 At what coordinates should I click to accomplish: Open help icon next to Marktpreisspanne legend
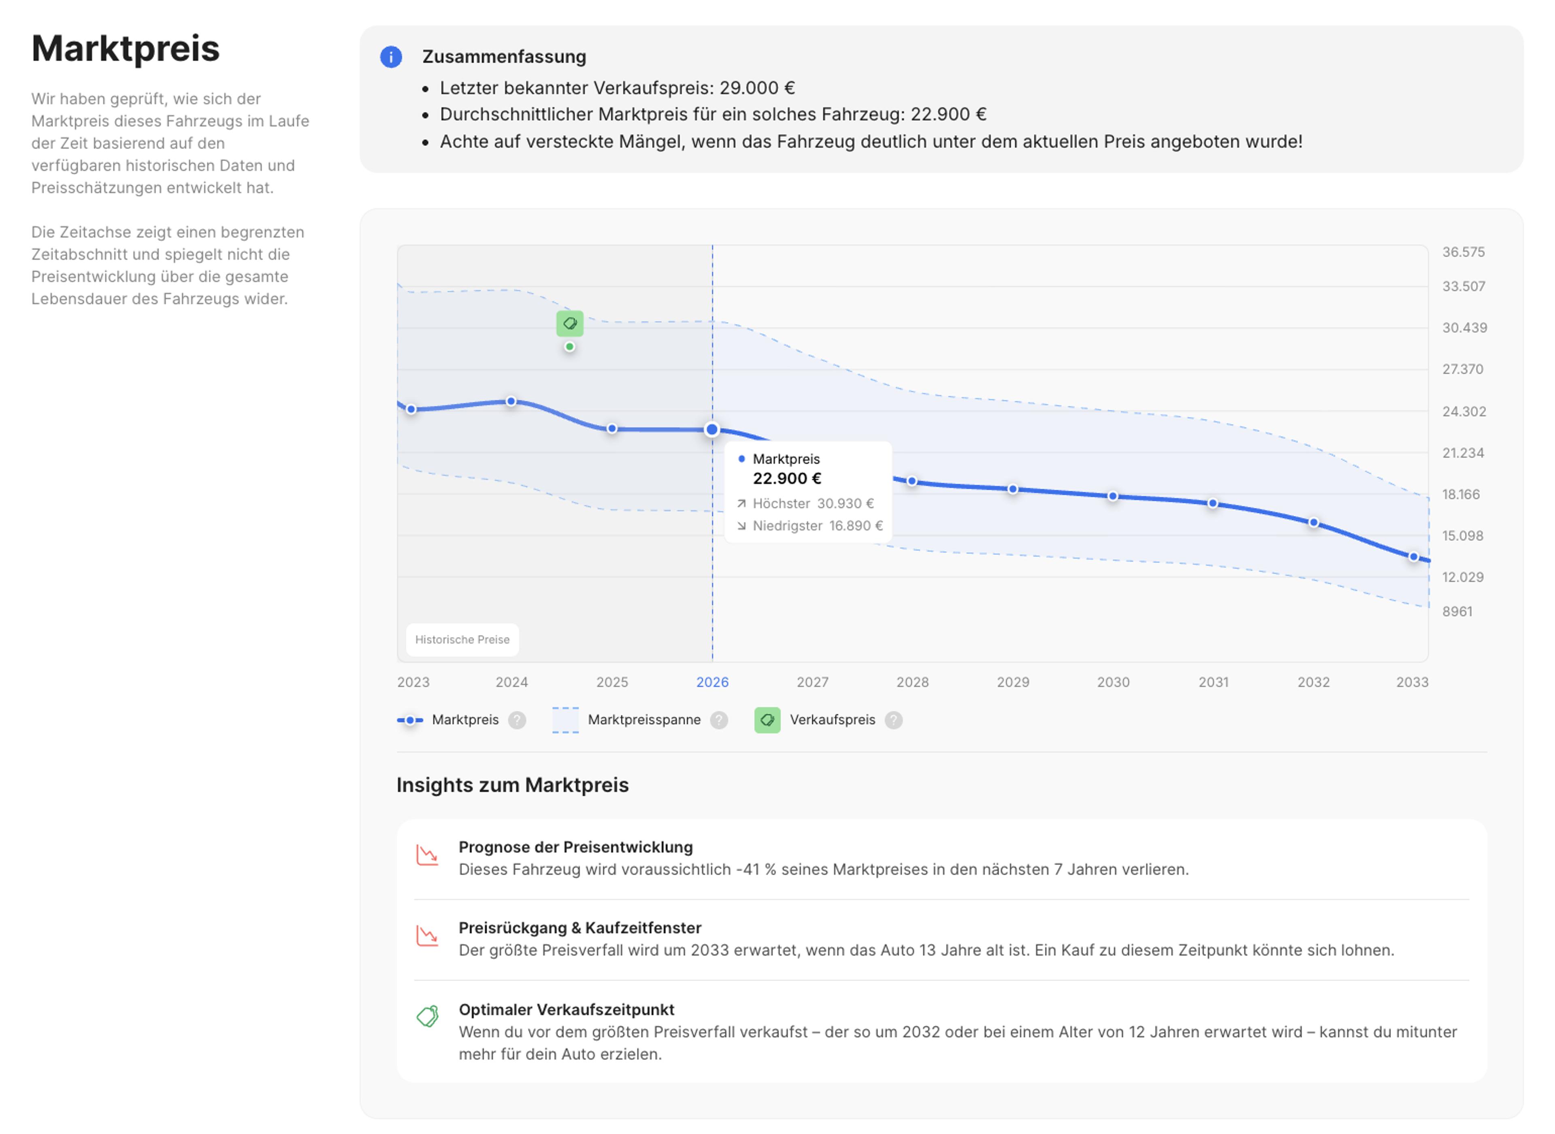click(718, 720)
